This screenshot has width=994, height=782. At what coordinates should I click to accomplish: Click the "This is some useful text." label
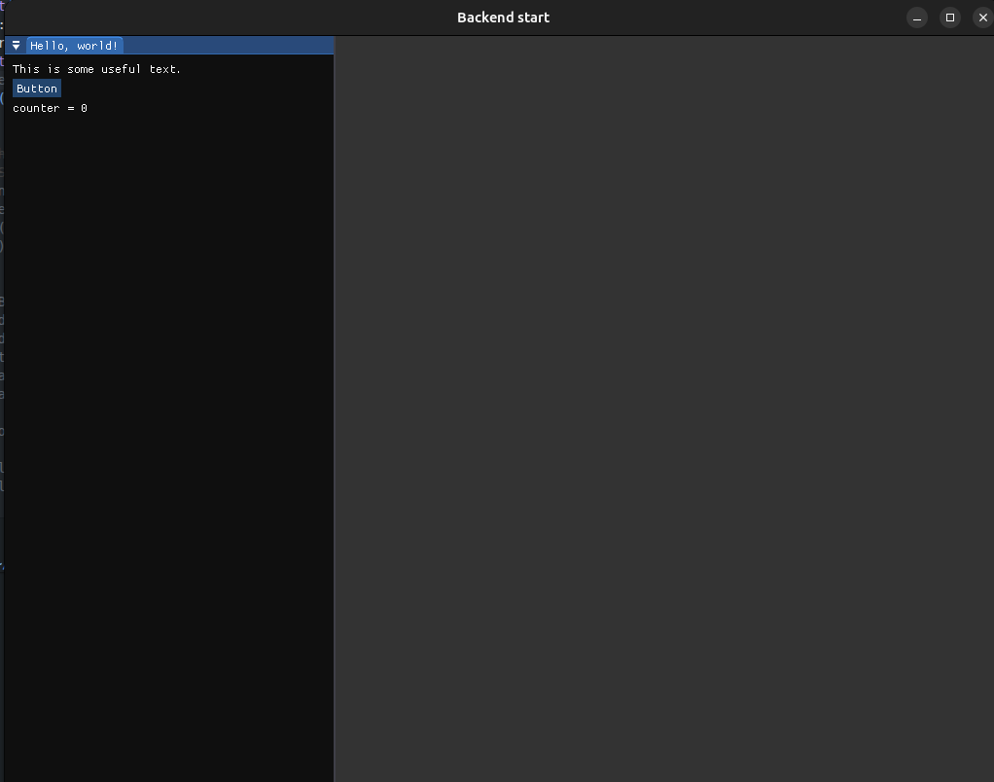[x=96, y=69]
